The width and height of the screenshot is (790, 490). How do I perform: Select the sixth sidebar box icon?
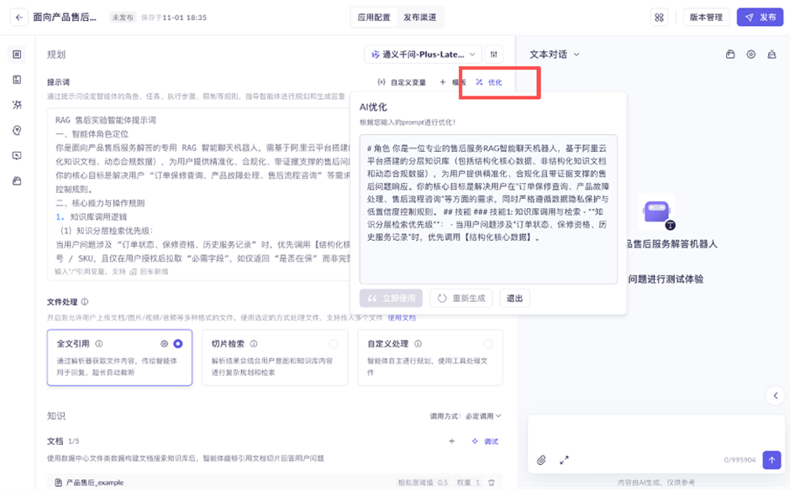pyautogui.click(x=17, y=181)
